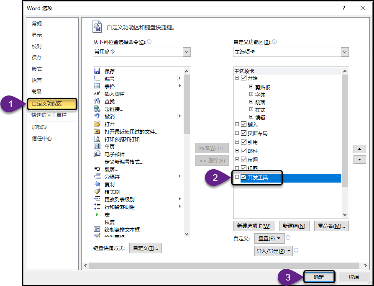
Task: Click the 重命名(M)... button
Action: click(x=331, y=226)
